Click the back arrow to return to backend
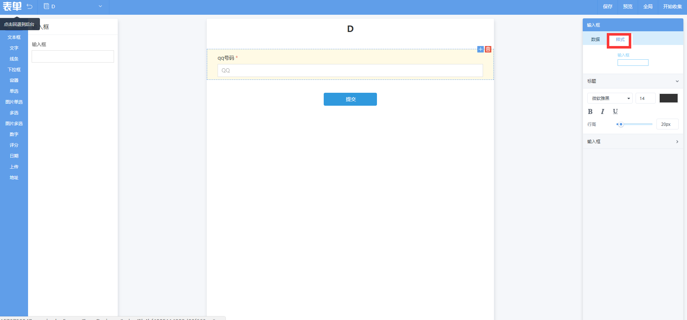This screenshot has height=320, width=687. (x=29, y=6)
